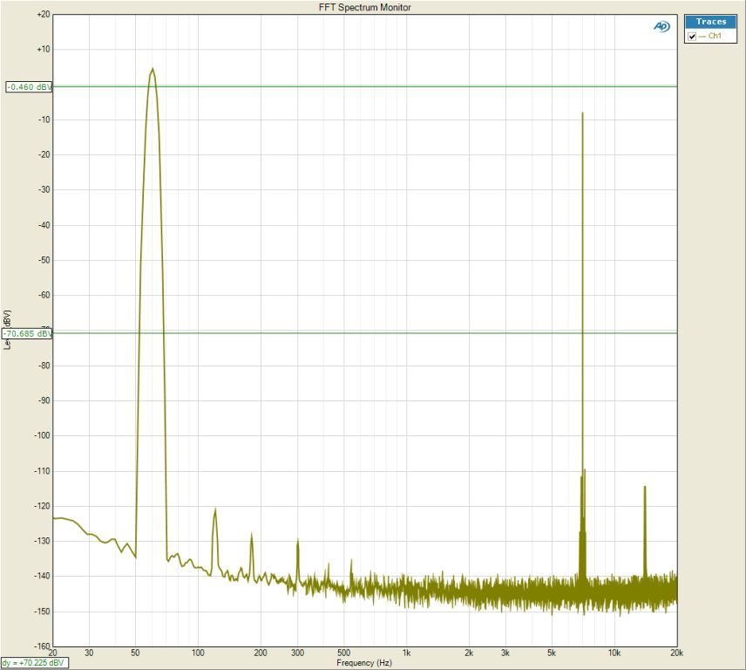Click the Ch1 trace label in legend
This screenshot has width=746, height=670.
coord(715,36)
